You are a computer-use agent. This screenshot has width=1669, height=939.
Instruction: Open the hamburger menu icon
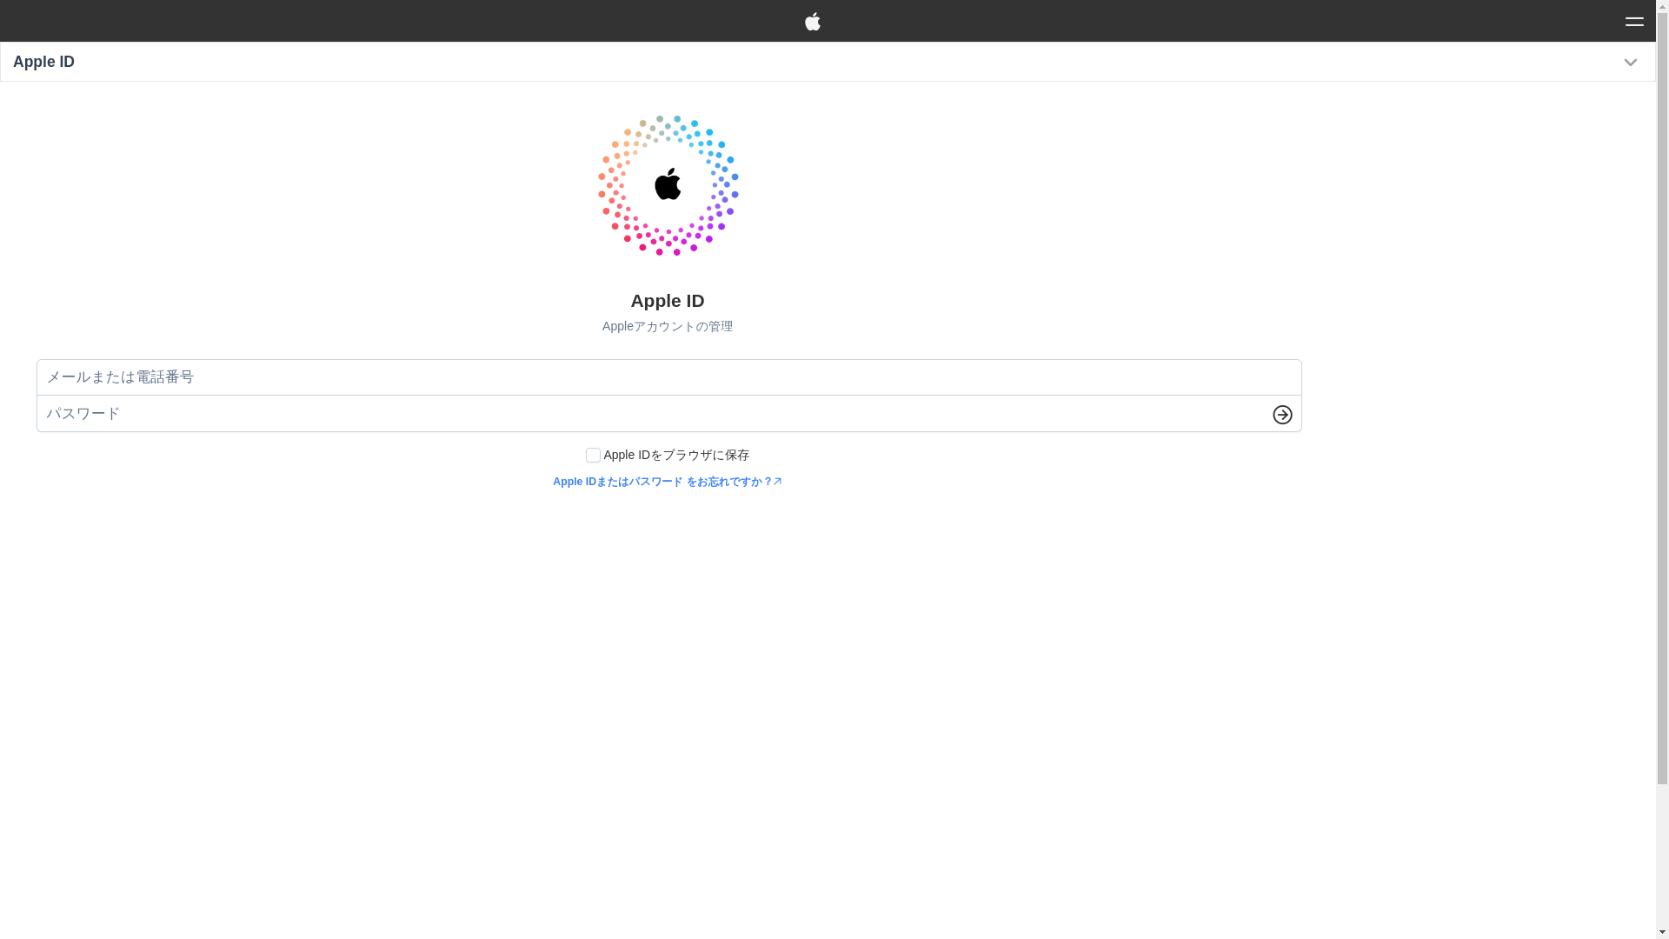(1634, 21)
